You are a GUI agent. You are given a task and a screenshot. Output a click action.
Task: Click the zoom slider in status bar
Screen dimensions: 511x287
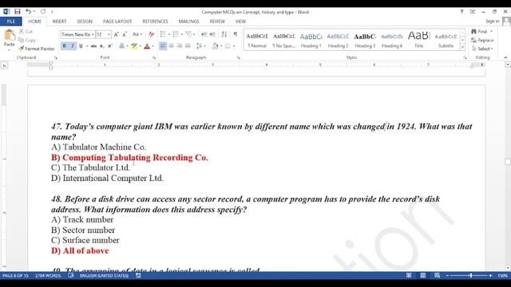click(470, 276)
